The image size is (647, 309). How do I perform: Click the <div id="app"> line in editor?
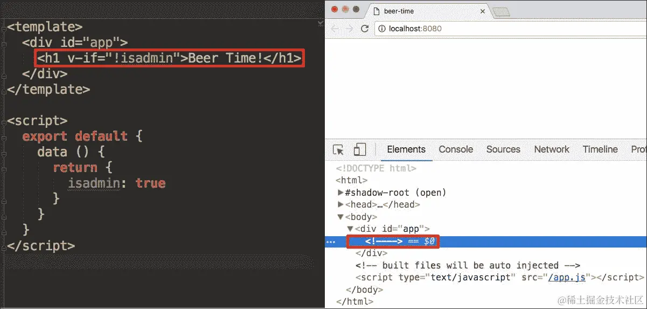[74, 42]
